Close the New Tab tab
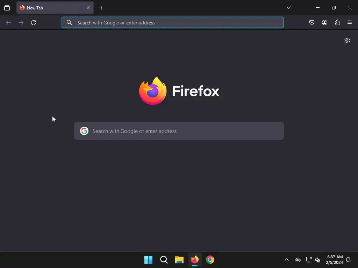The width and height of the screenshot is (358, 268). (88, 8)
